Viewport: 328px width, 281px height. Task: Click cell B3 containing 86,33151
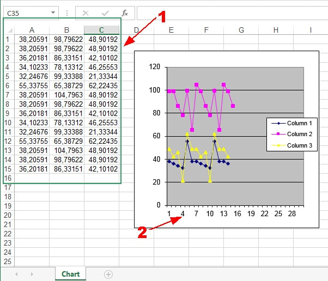(66, 58)
